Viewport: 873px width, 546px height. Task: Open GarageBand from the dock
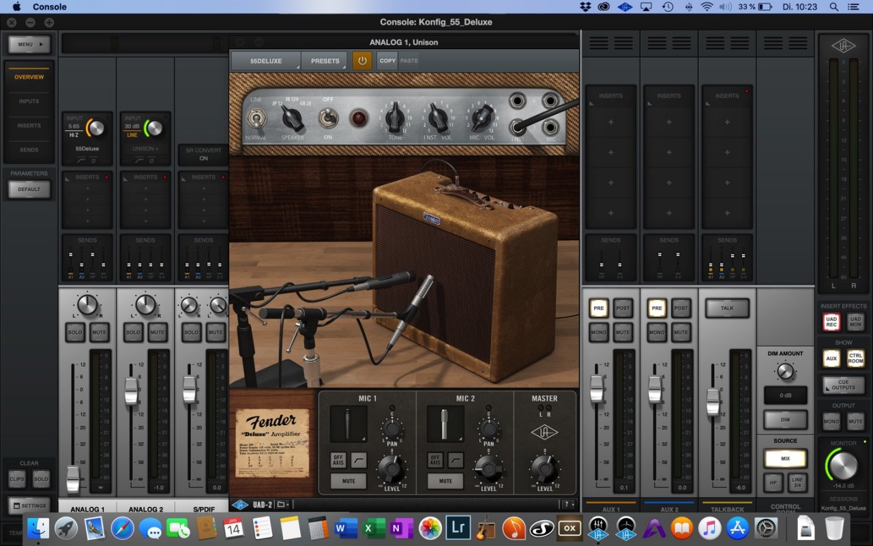pos(485,528)
